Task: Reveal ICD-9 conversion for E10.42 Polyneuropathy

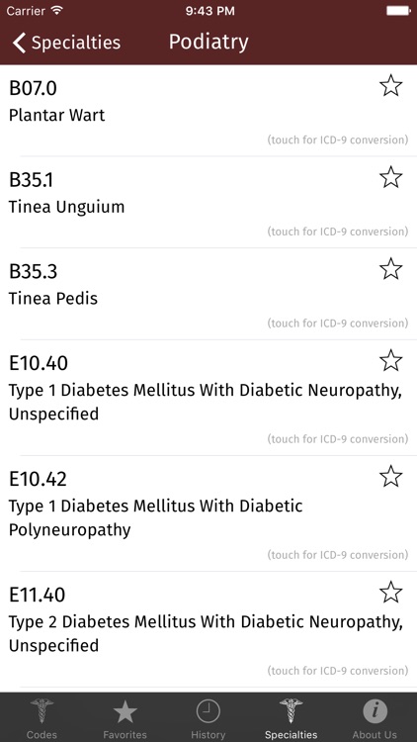Action: tap(338, 555)
